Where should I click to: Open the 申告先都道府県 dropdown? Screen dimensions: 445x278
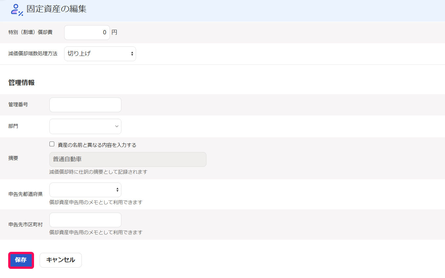pos(85,190)
